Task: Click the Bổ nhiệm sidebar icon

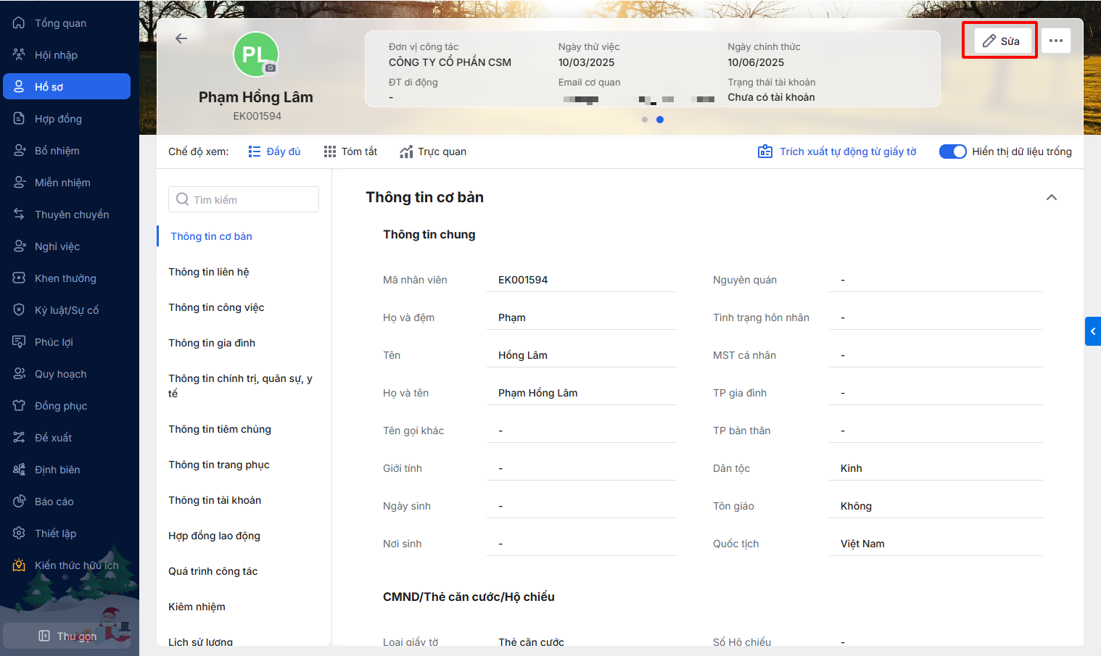Action: pyautogui.click(x=19, y=151)
